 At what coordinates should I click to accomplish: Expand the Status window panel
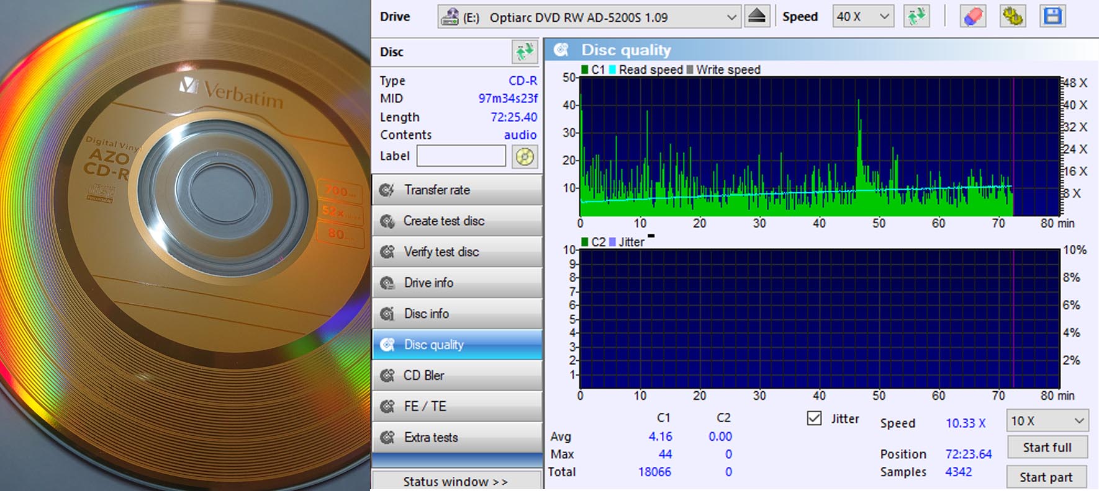coord(456,481)
